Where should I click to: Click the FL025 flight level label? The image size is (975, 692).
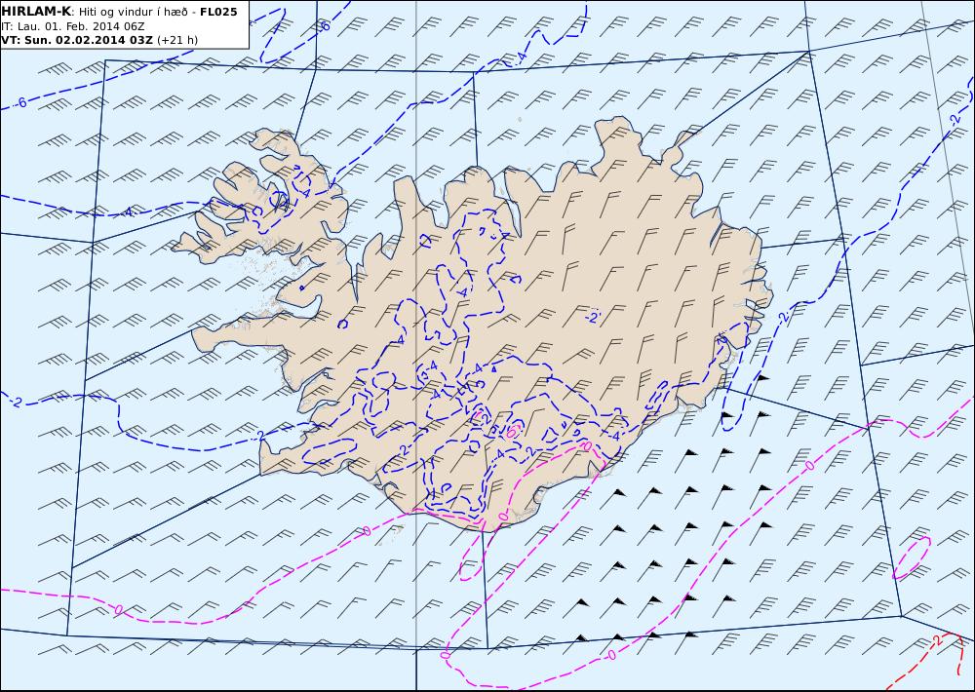(x=218, y=12)
